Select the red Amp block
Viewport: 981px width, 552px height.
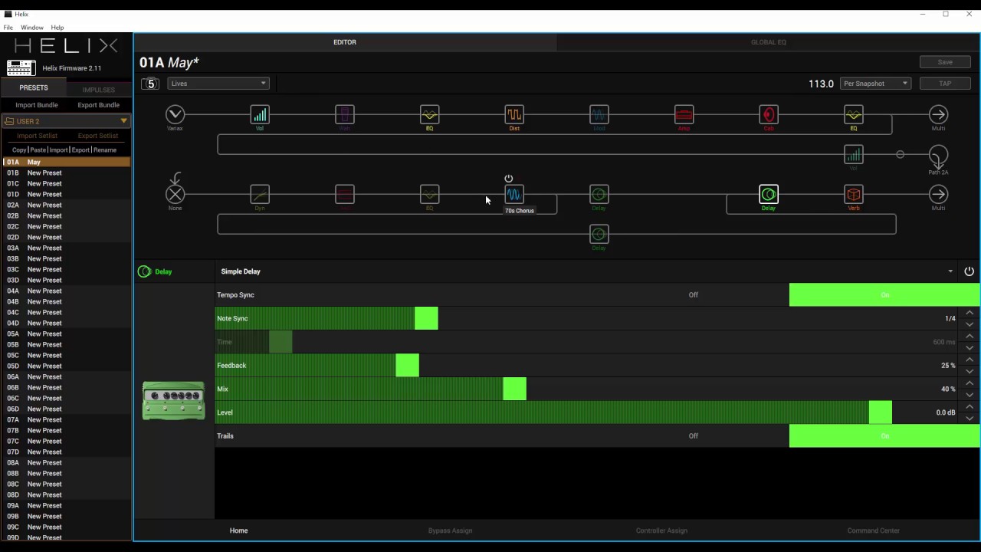point(684,115)
